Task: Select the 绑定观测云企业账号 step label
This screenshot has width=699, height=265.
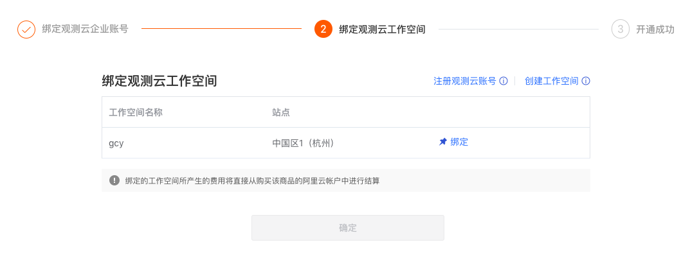Action: (x=85, y=30)
